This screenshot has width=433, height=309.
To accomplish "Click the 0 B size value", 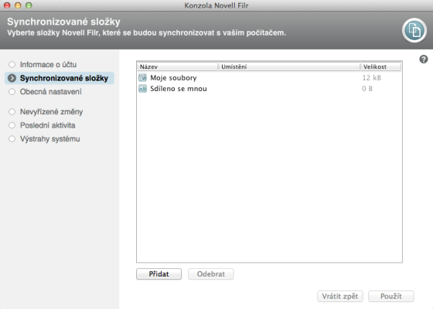I will [x=367, y=89].
